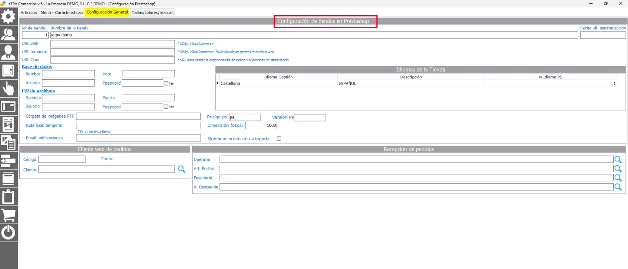Click the Versión Ps field
Image resolution: width=628 pixels, height=269 pixels.
(x=310, y=117)
